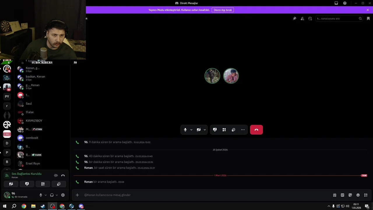
Task: Open more call options (three dots)
Action: [x=243, y=130]
